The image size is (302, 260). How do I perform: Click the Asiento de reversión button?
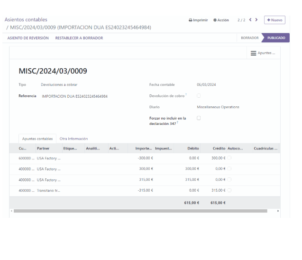(28, 38)
